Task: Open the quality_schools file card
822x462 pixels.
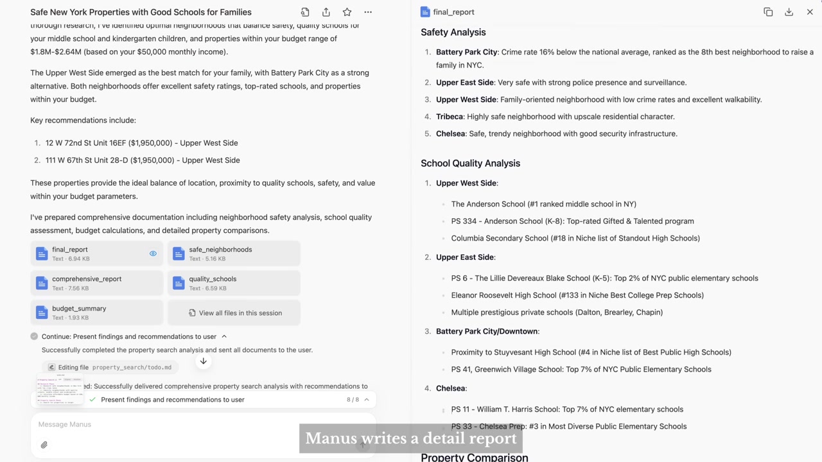Action: [x=234, y=283]
